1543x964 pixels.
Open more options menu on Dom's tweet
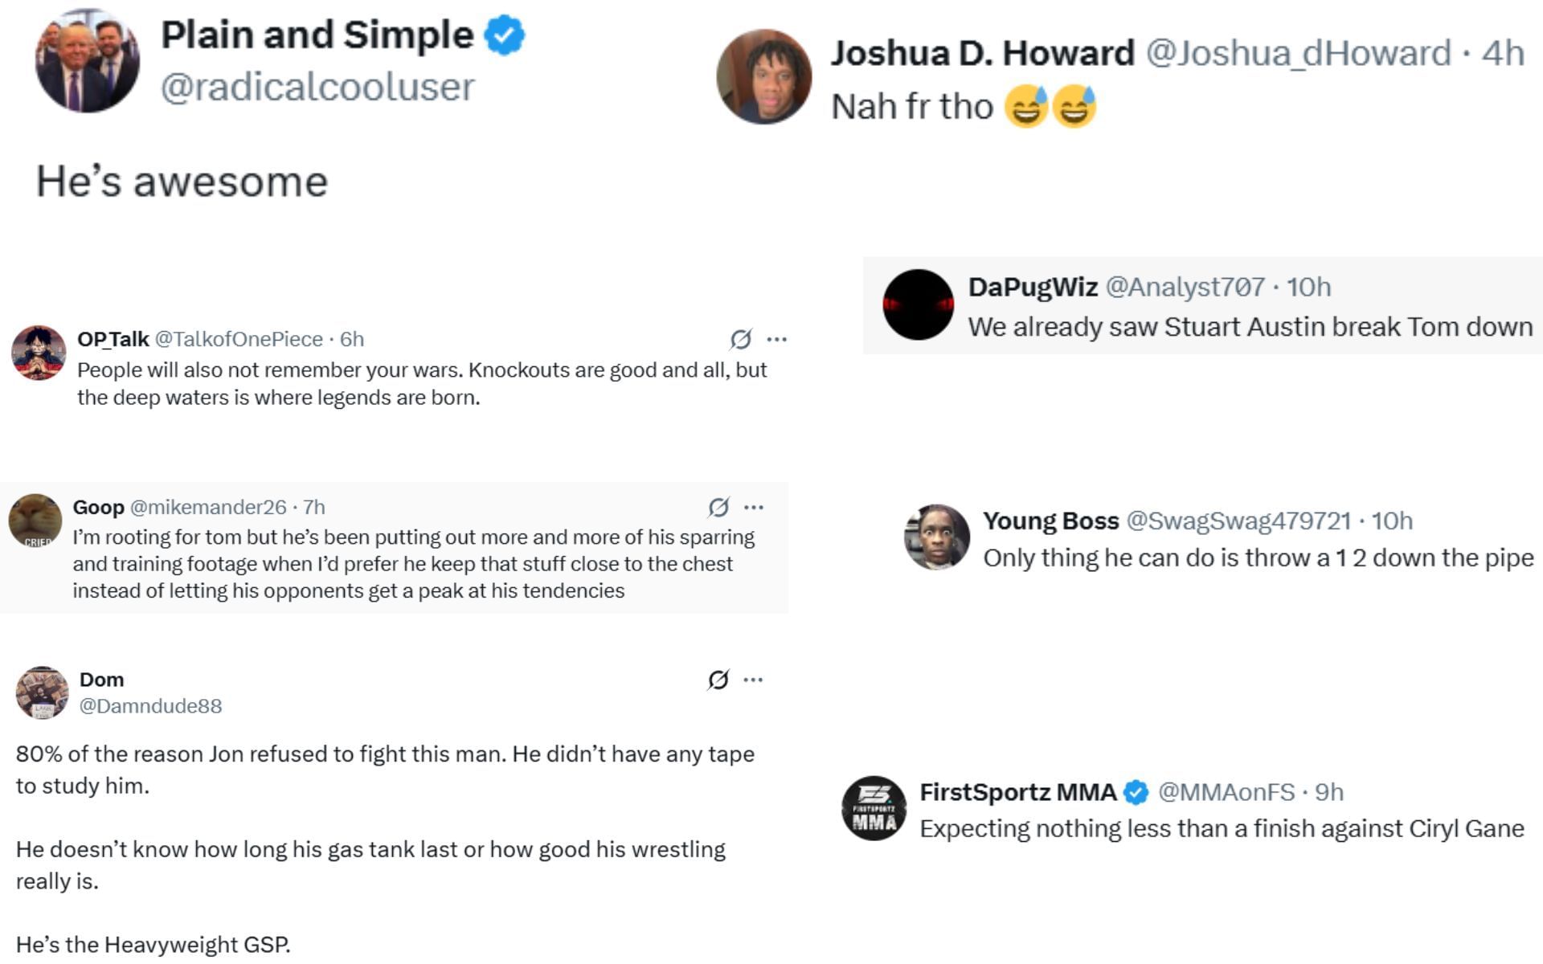tap(753, 680)
